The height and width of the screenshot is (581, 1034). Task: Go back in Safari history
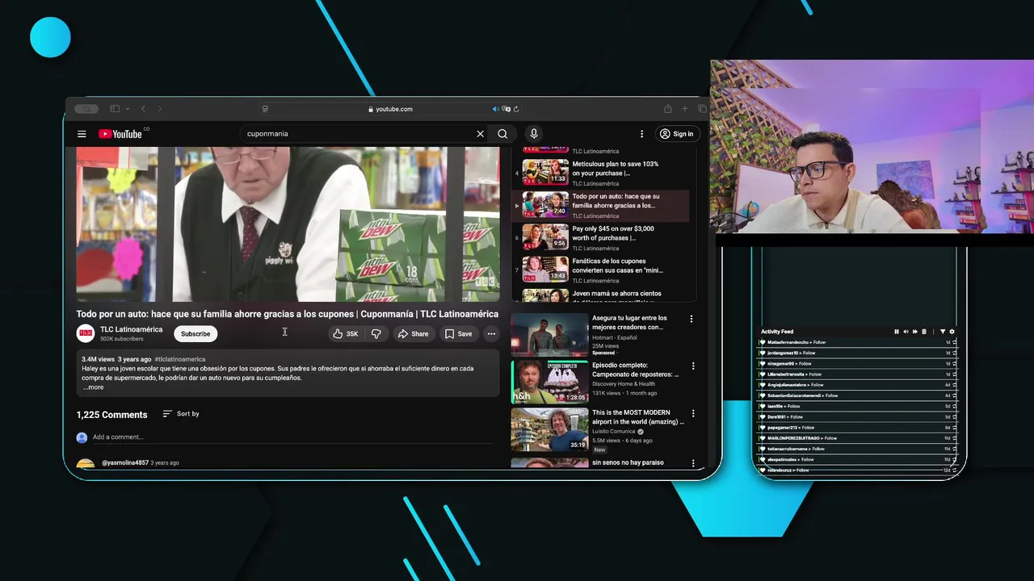point(143,109)
